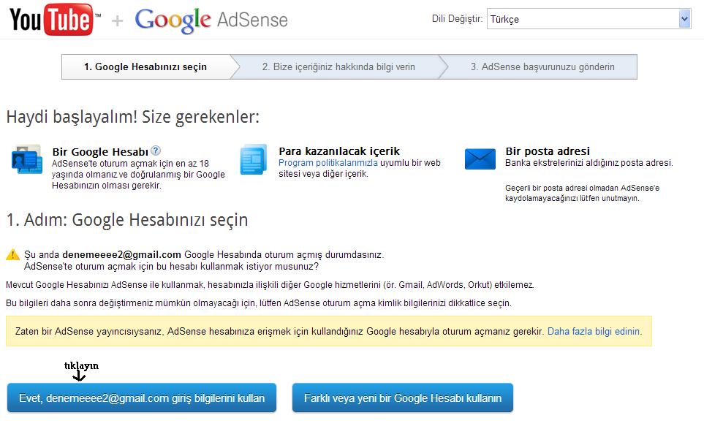Click the Google AdSense logo

click(x=211, y=20)
